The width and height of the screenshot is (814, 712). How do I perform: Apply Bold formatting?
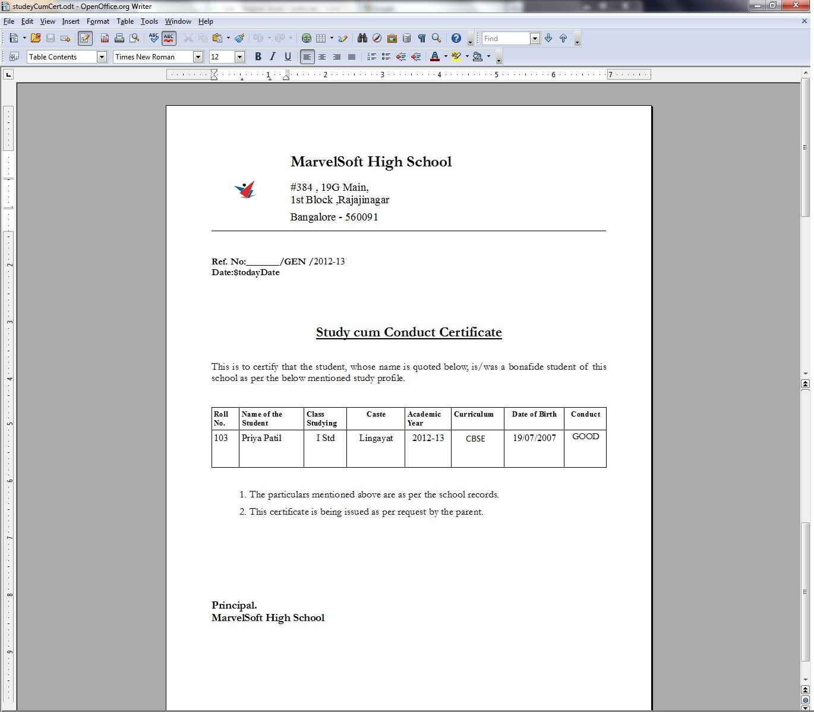pyautogui.click(x=258, y=57)
